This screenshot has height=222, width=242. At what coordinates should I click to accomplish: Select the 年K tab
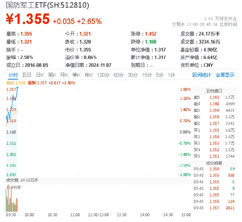point(89,75)
